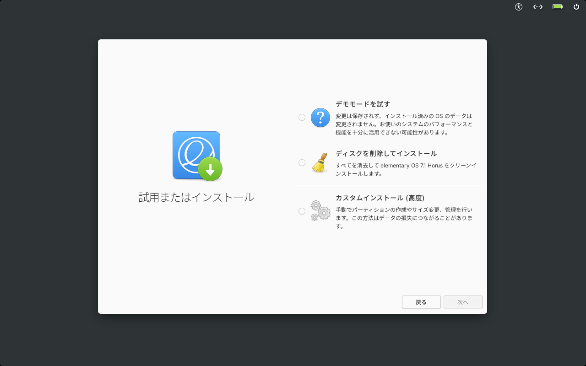Screen dimensions: 586x366
Task: Open the network indicator in top panel
Action: [538, 7]
